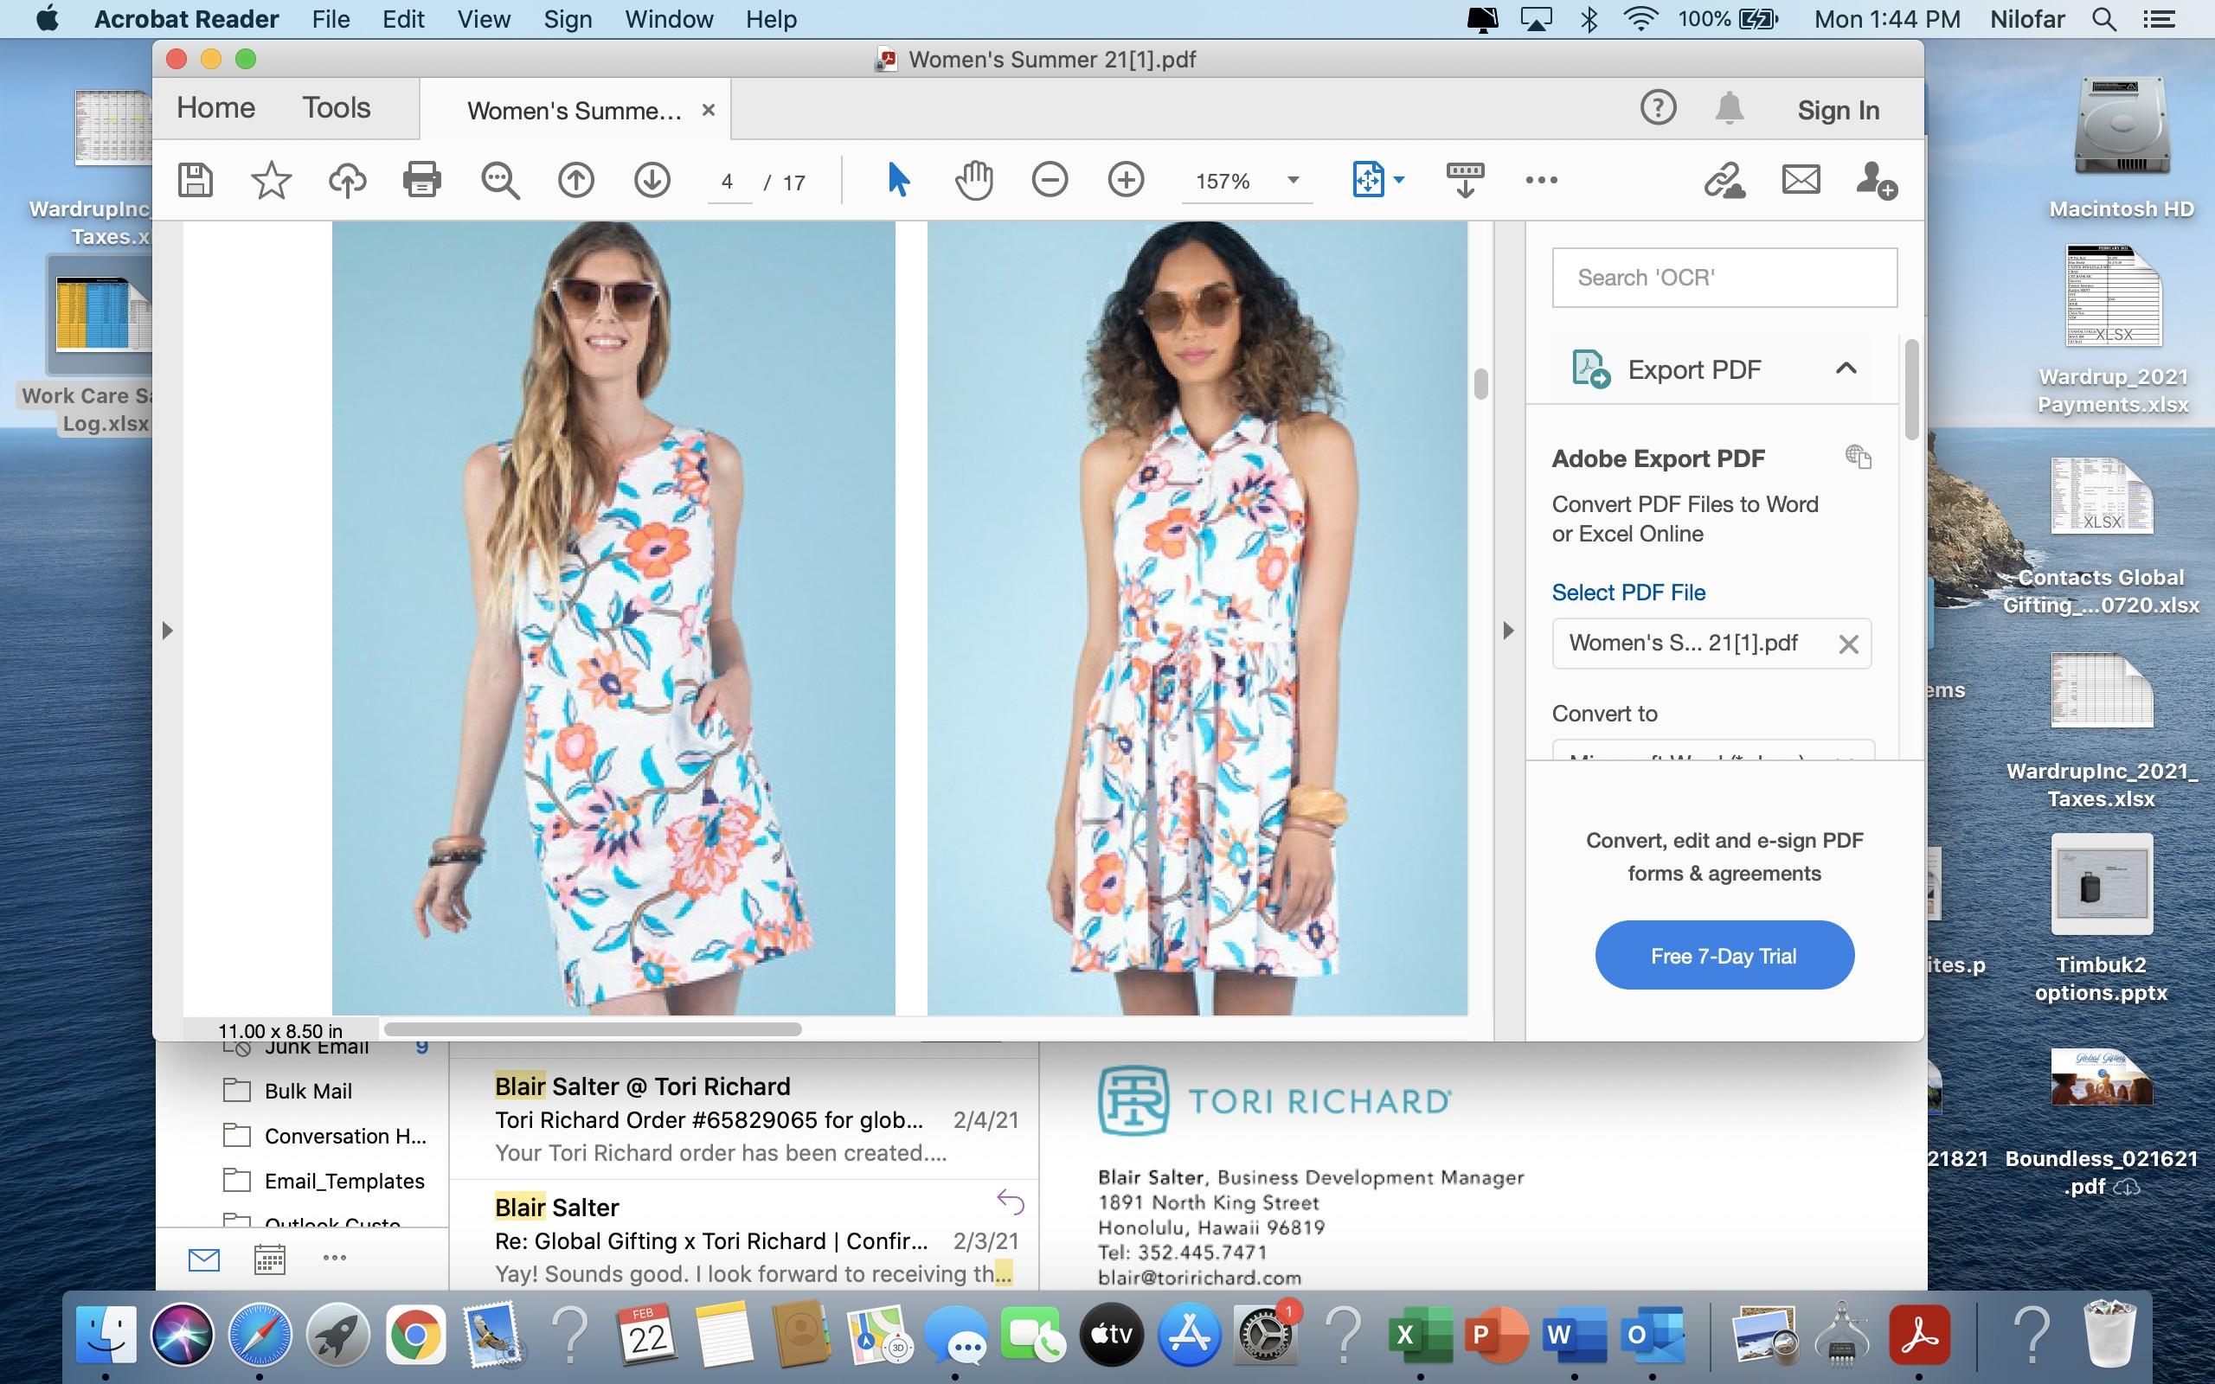Open the fit page options dropdown
This screenshot has height=1384, width=2215.
click(x=1398, y=180)
